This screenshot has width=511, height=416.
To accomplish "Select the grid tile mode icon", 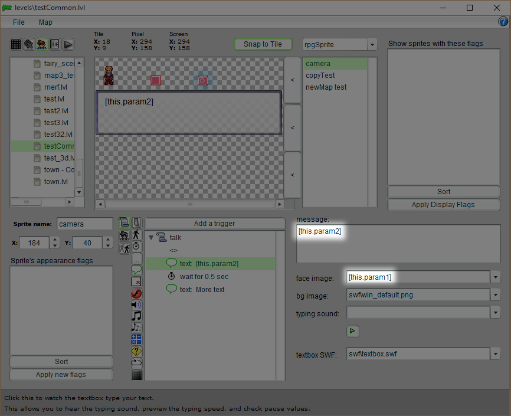I will point(16,44).
